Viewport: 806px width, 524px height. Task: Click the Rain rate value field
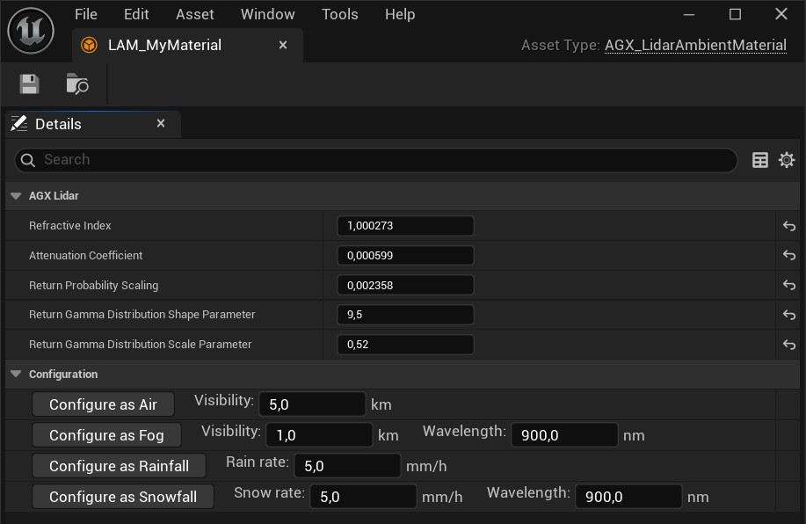click(348, 466)
